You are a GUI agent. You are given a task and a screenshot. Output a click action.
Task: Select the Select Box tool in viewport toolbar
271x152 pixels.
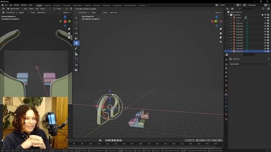click(76, 18)
